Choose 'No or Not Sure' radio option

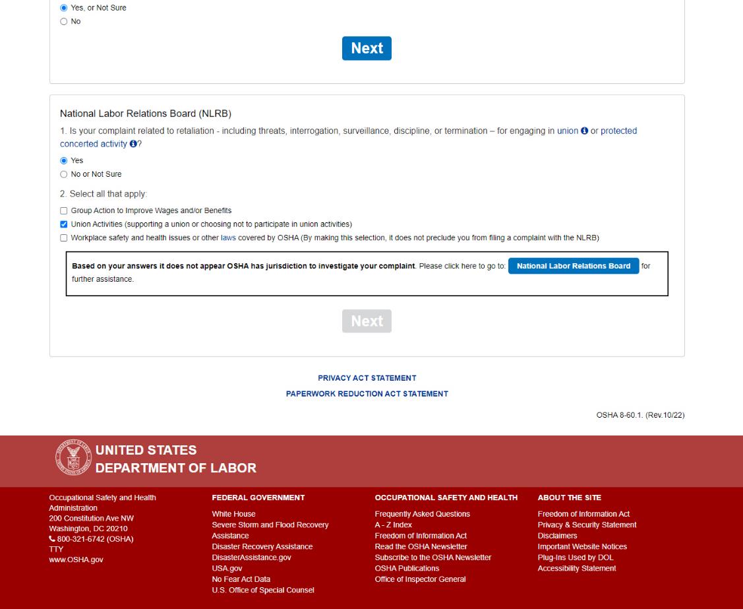point(63,175)
